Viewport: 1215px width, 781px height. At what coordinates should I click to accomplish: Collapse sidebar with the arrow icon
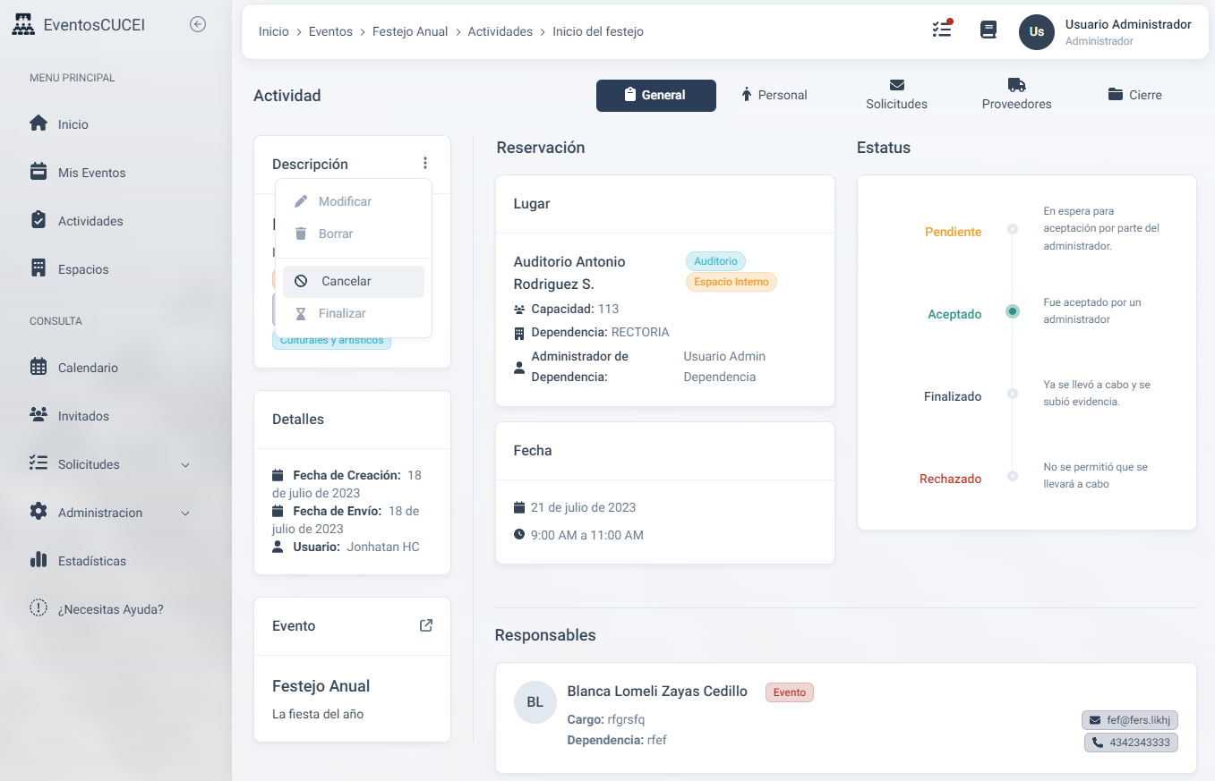(198, 25)
